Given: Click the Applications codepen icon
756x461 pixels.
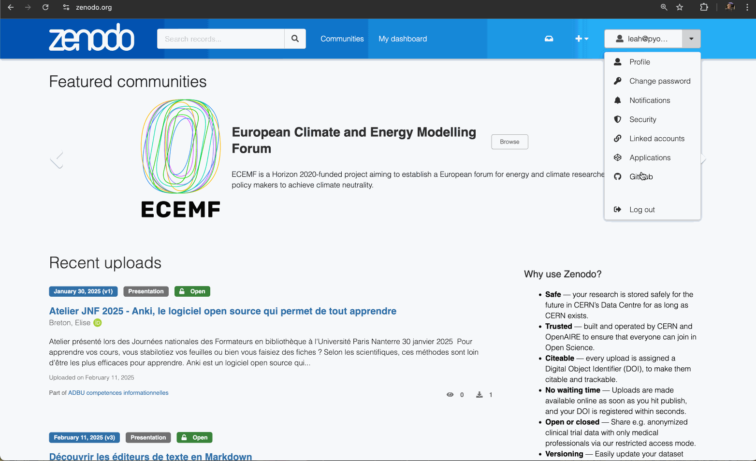Looking at the screenshot, I should coord(617,158).
